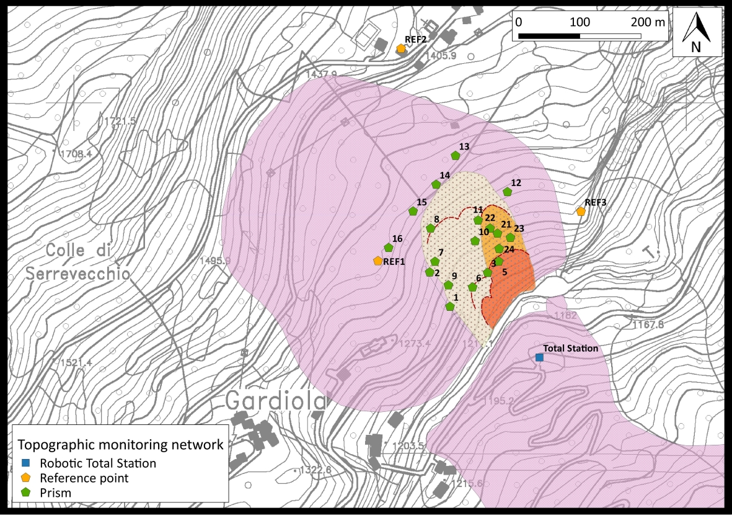Select the orange REF2 reference point marker

tap(402, 48)
